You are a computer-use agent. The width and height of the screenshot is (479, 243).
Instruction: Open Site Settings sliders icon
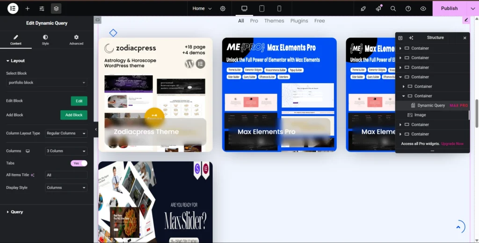click(x=42, y=8)
